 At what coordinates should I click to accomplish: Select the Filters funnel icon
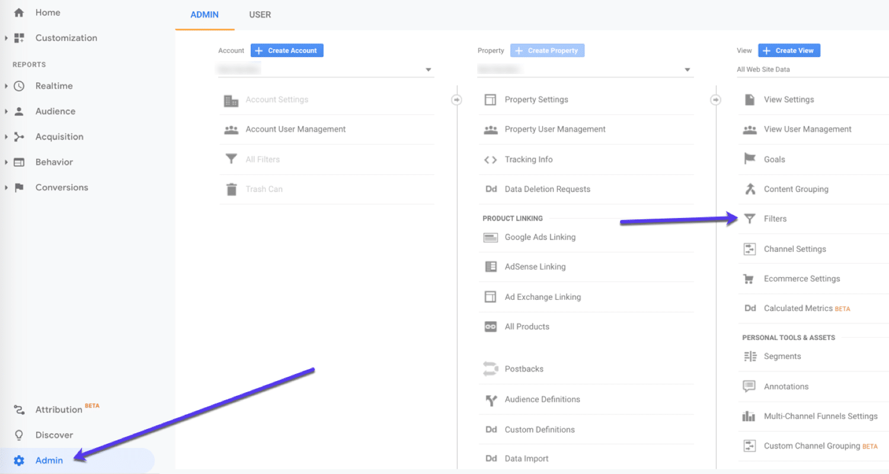[750, 218]
